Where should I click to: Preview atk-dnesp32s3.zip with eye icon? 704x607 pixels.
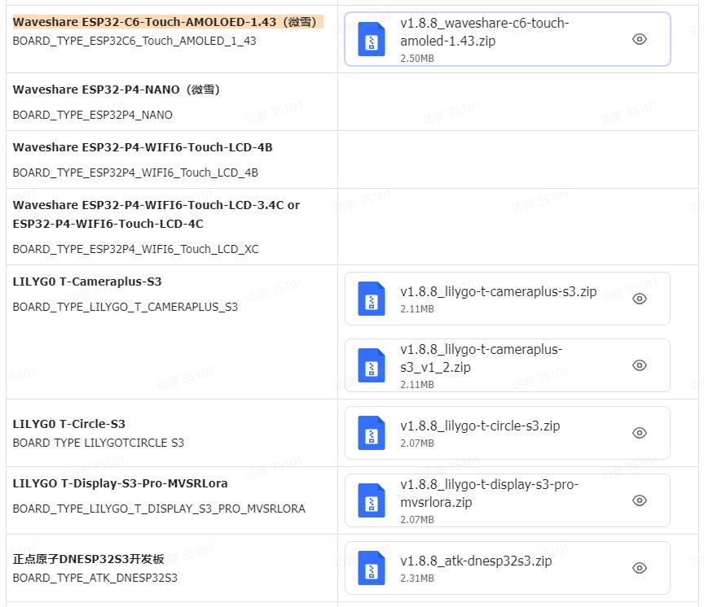tap(640, 568)
